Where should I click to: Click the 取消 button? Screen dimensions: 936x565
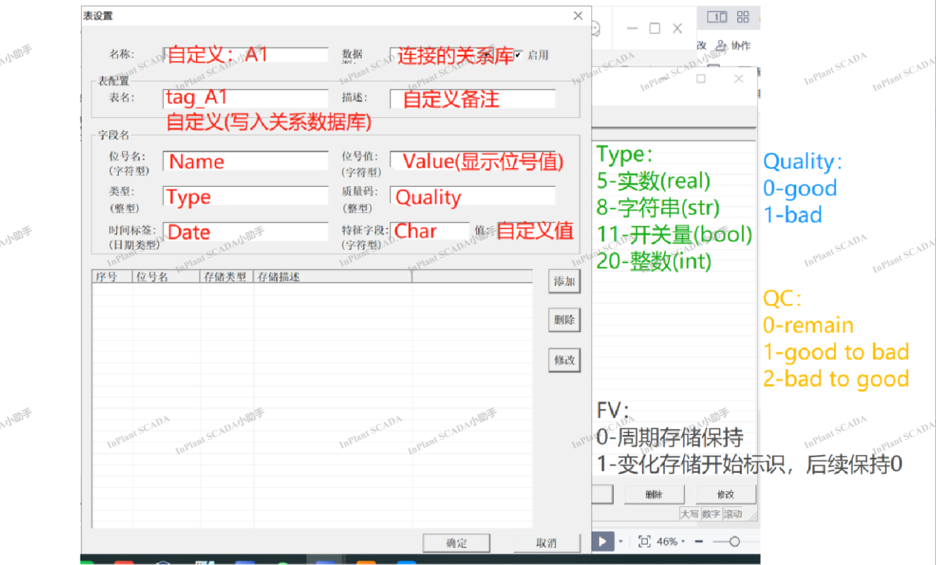pyautogui.click(x=547, y=543)
